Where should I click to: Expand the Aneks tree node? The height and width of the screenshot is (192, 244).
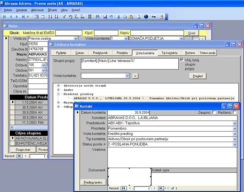coord(58,90)
